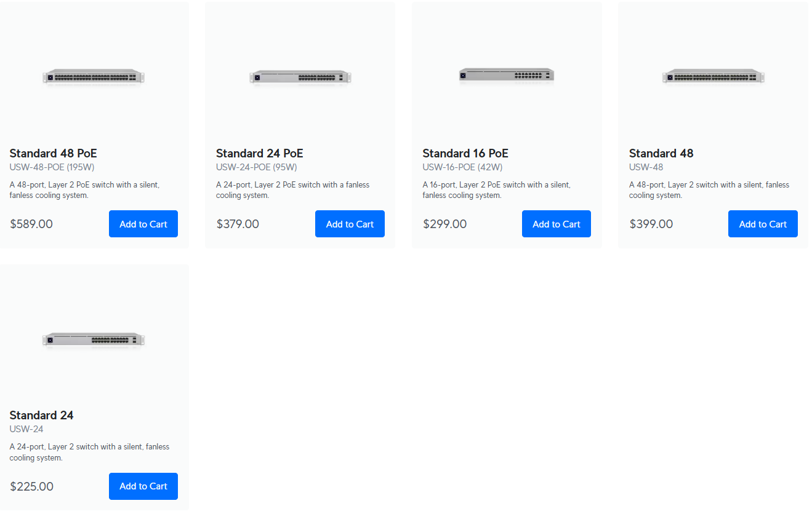Open the Standard 48 PoE title link
812x514 pixels.
(54, 153)
